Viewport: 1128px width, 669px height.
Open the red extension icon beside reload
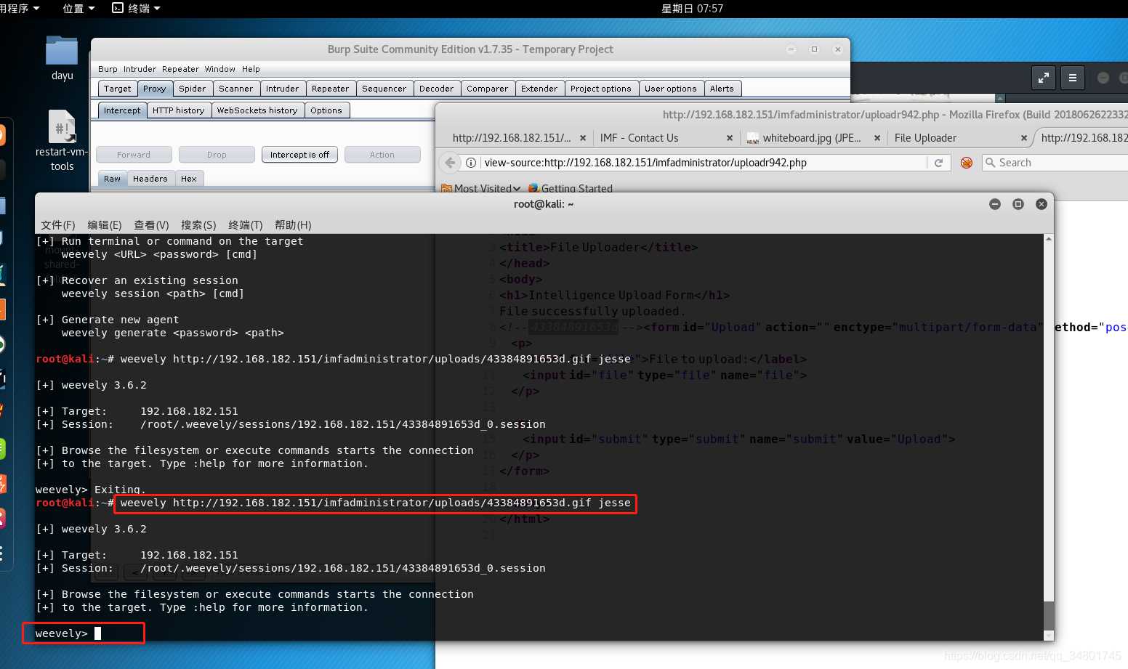tap(966, 163)
